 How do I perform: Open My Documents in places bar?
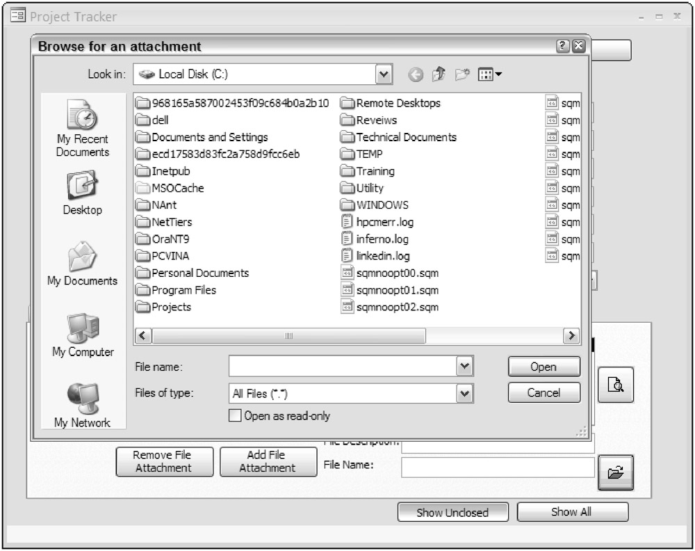(x=83, y=264)
